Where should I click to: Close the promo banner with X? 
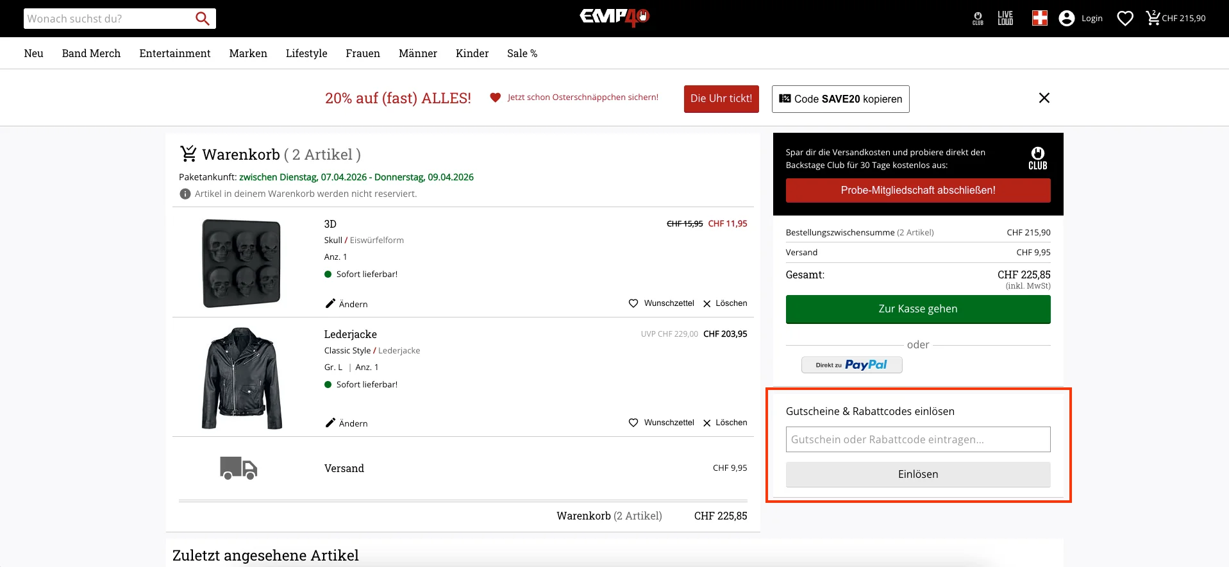point(1044,98)
